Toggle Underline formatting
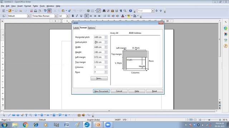 tap(81, 16)
